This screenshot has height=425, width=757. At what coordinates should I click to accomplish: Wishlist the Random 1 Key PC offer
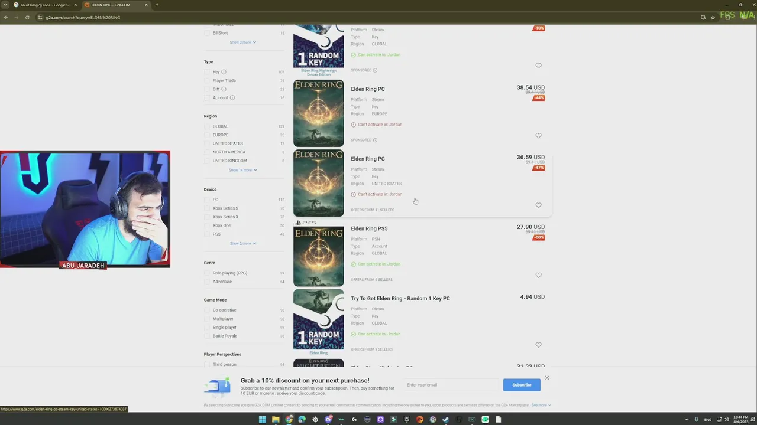(x=538, y=345)
